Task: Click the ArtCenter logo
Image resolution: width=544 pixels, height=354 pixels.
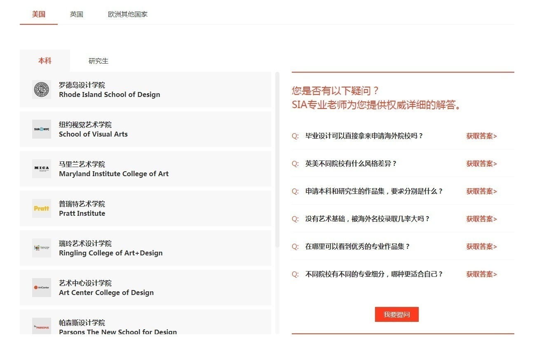Action: [x=42, y=288]
